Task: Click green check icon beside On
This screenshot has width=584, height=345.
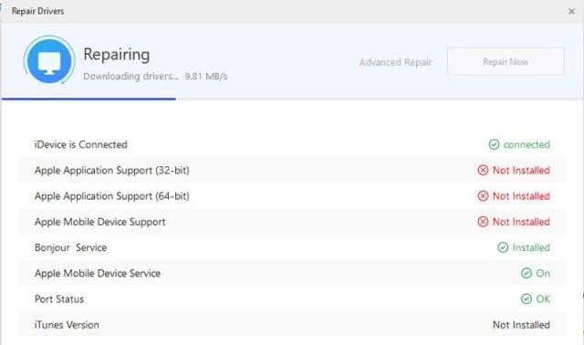Action: click(527, 273)
